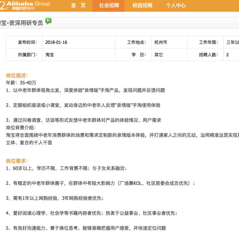The image size is (239, 239).
Task: Click the 招聘人数 label
Action: pos(209,55)
